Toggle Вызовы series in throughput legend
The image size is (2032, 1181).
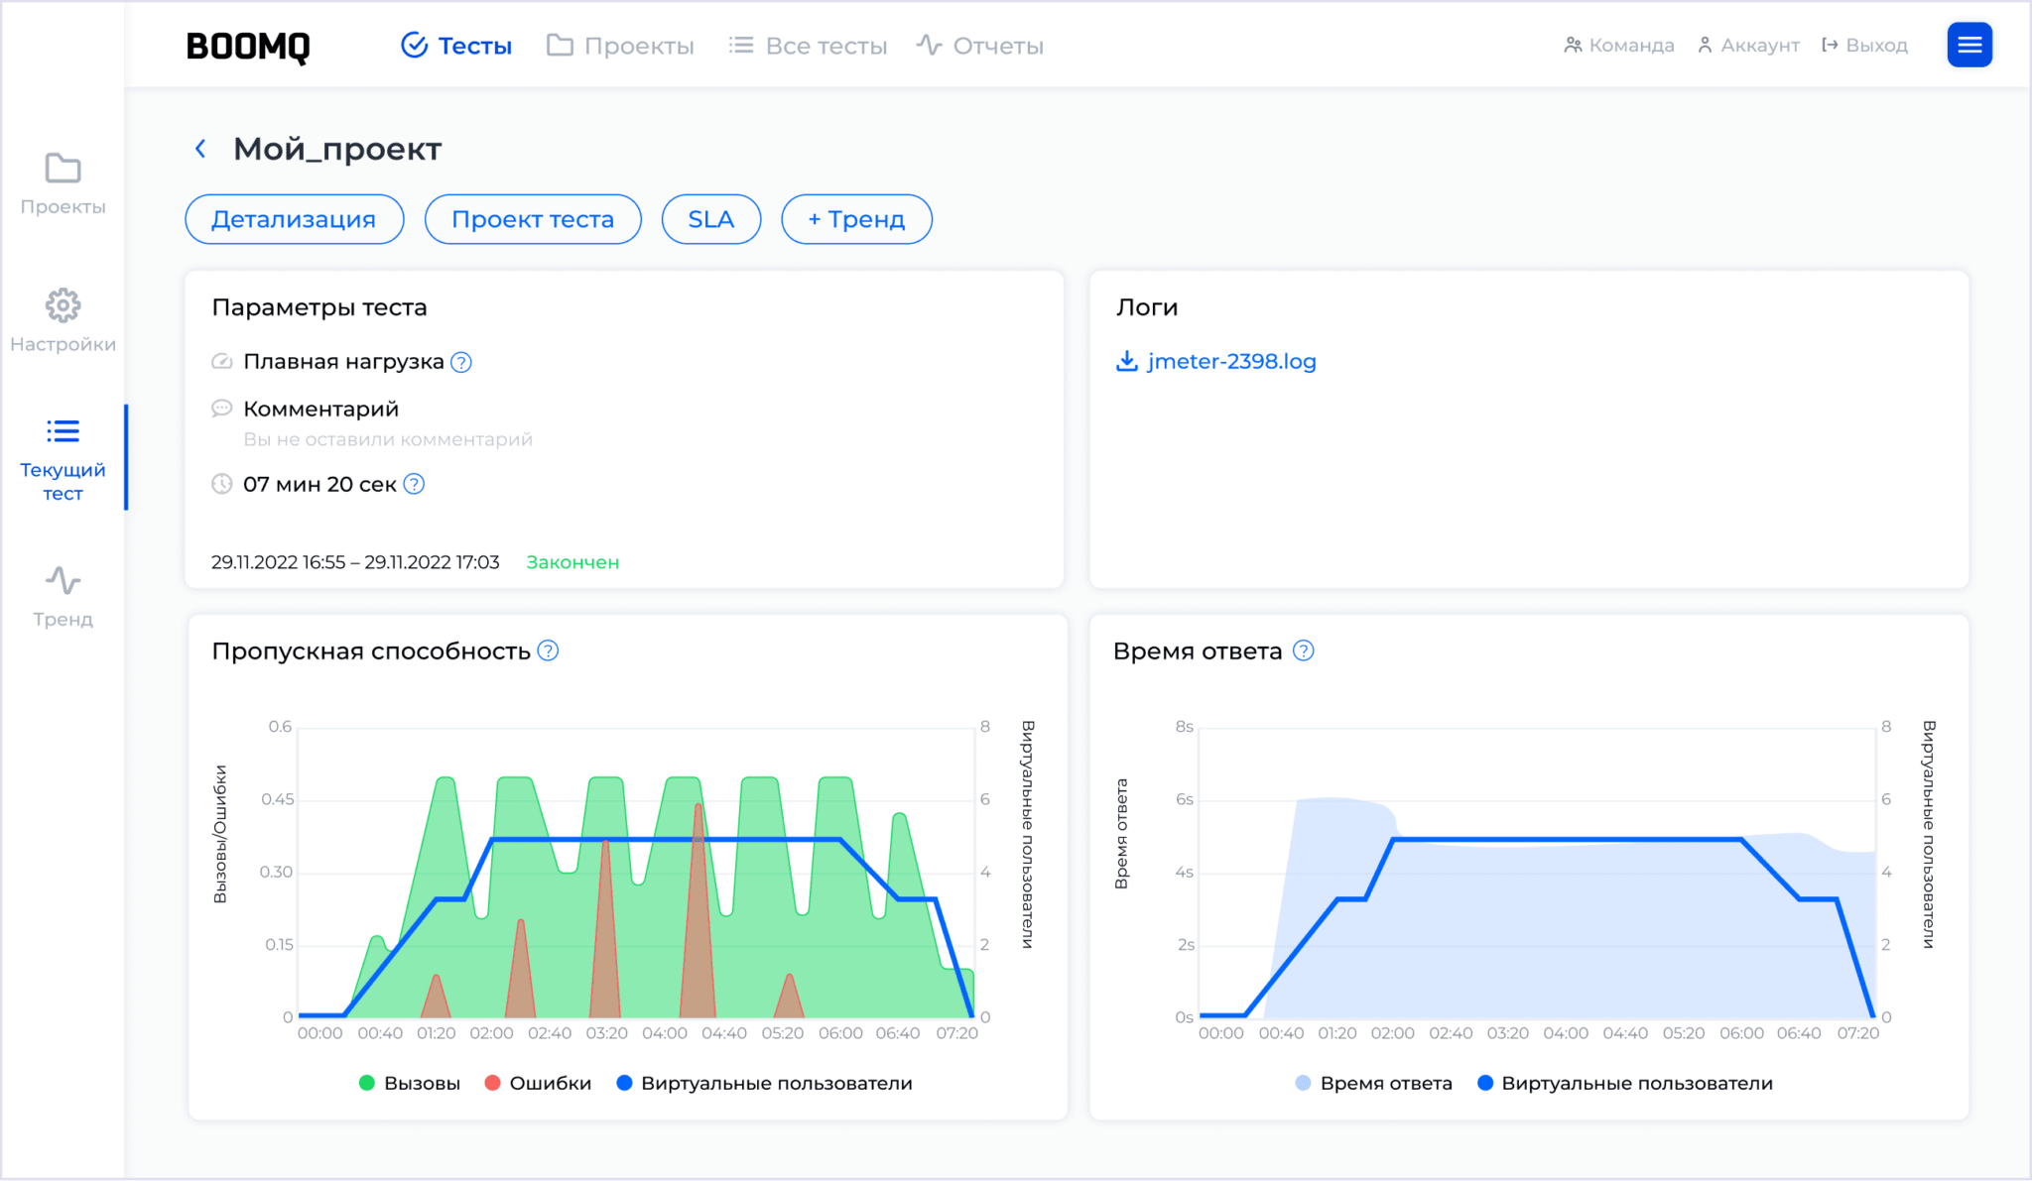(410, 1083)
